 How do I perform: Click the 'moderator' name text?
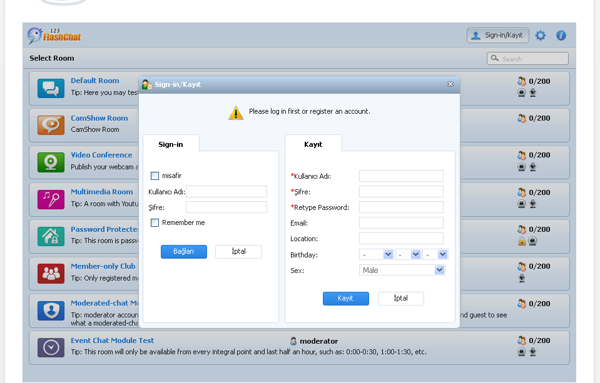tap(318, 341)
